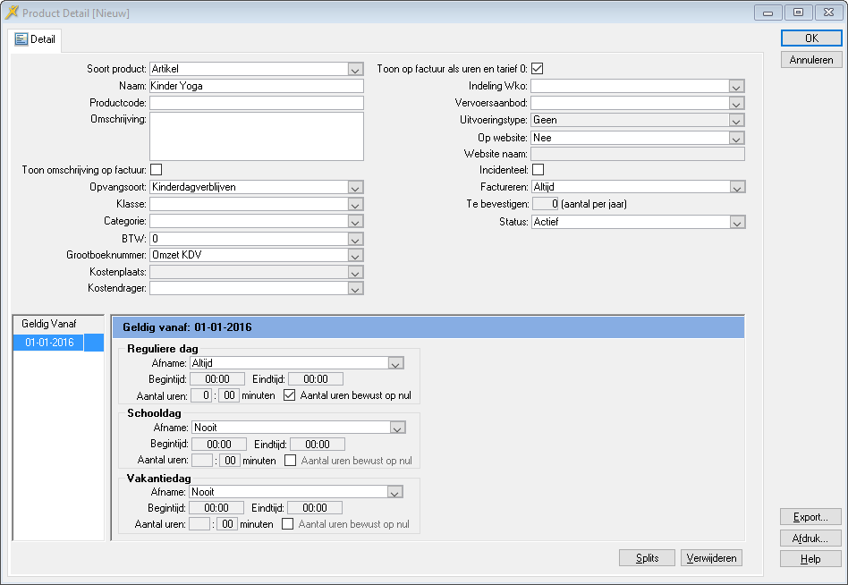Viewport: 848px width, 585px height.
Task: Open the BTW dropdown list
Action: tap(355, 239)
